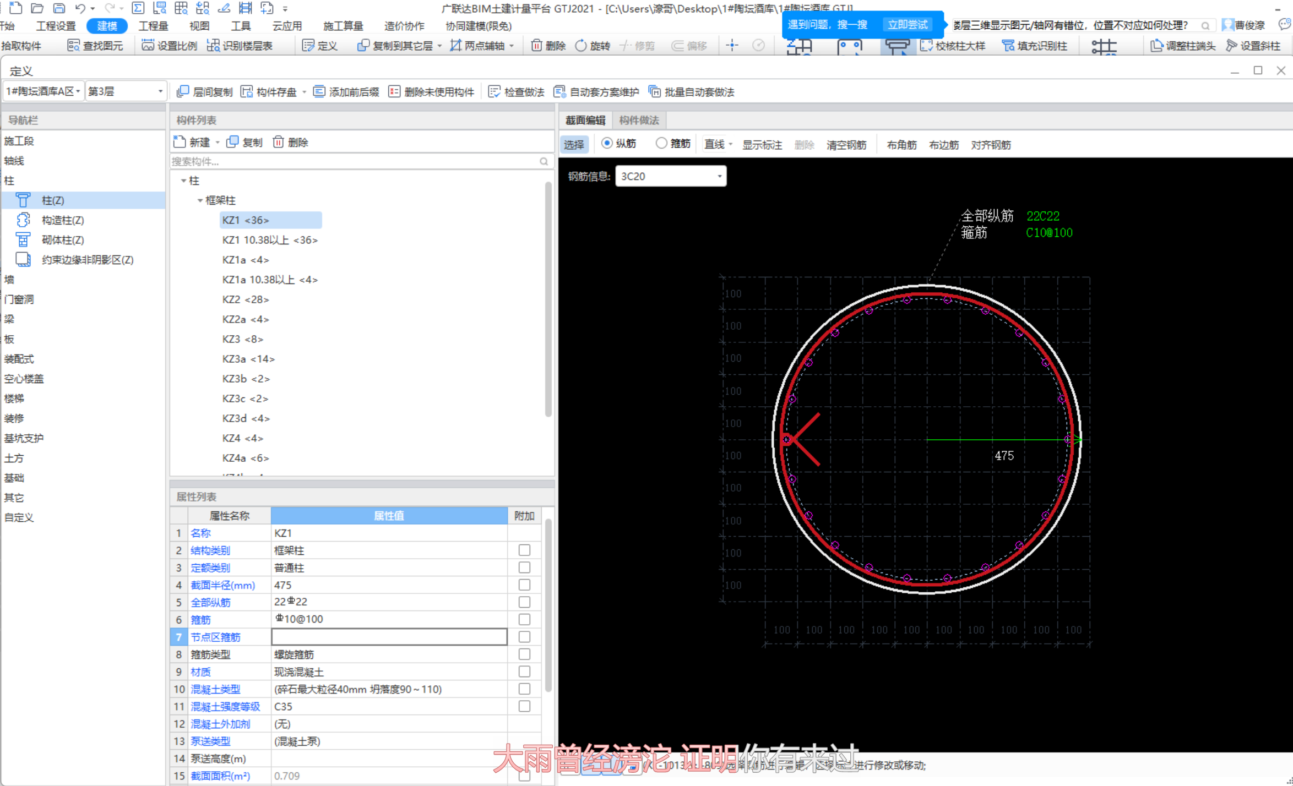Viewport: 1293px width, 786px height.
Task: Click the 显示标注 show annotation button
Action: 762,145
